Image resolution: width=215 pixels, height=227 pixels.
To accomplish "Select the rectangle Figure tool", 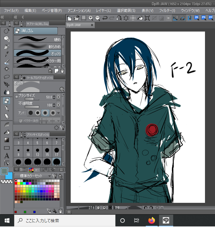I will (x=7, y=148).
